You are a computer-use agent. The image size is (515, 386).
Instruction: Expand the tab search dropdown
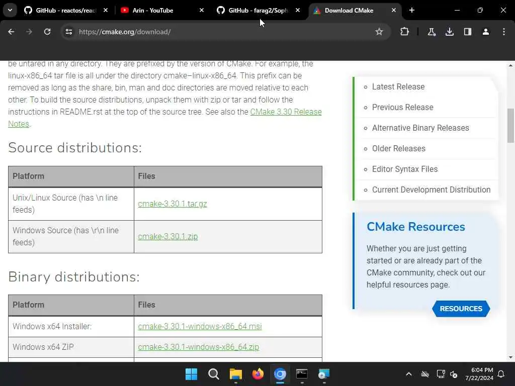tap(10, 10)
